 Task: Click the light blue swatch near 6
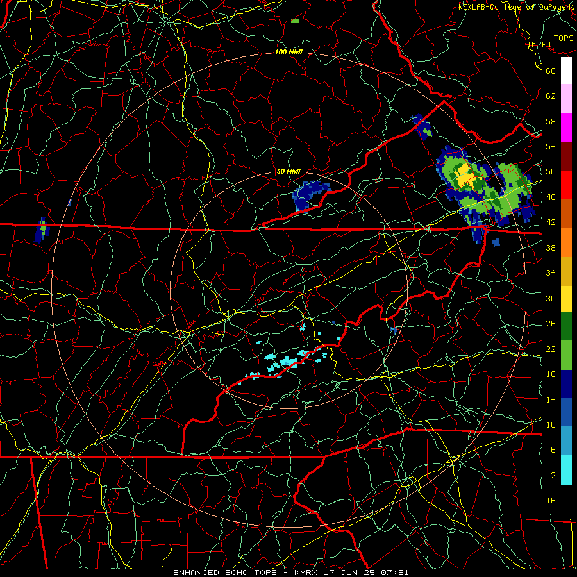[566, 441]
